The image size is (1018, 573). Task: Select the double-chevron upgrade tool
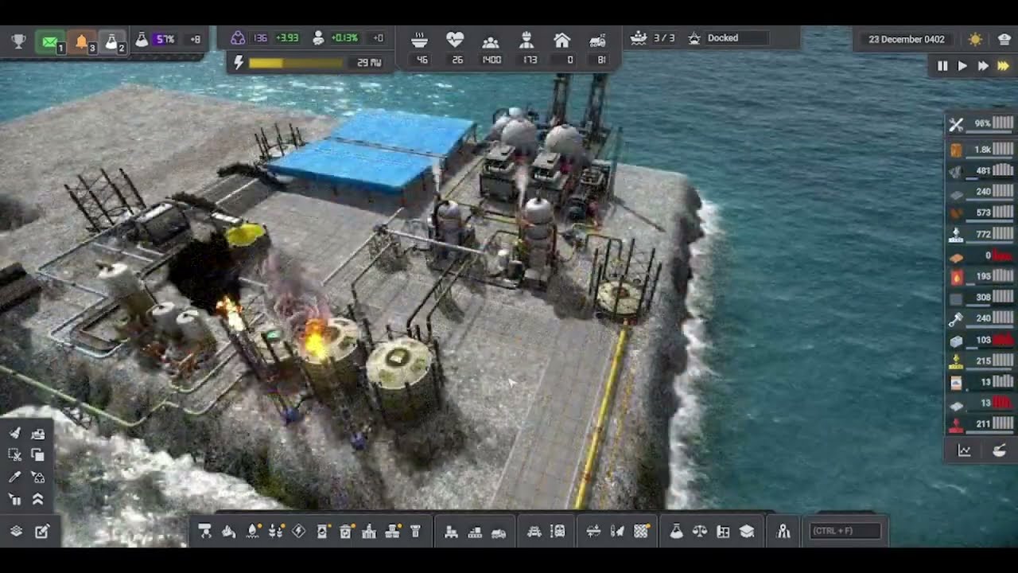point(37,499)
